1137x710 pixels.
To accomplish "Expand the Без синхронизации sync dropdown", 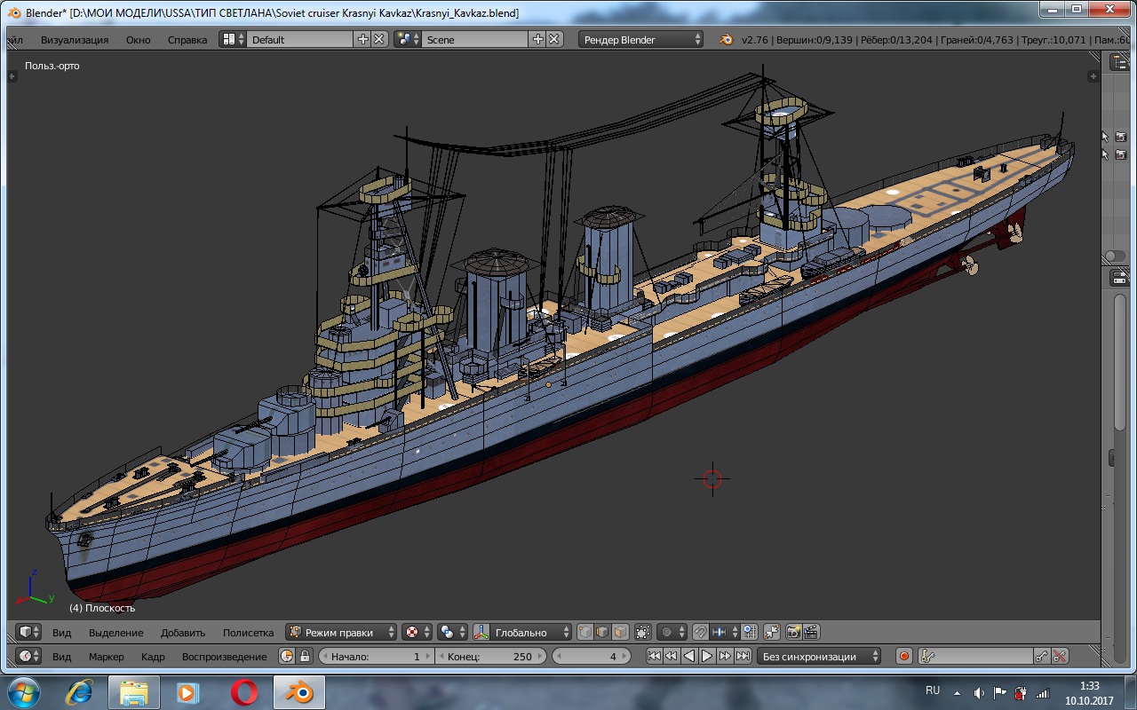I will (x=819, y=657).
